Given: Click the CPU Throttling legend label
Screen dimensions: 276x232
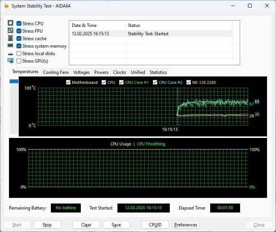Looking at the screenshot, I should 151,144.
